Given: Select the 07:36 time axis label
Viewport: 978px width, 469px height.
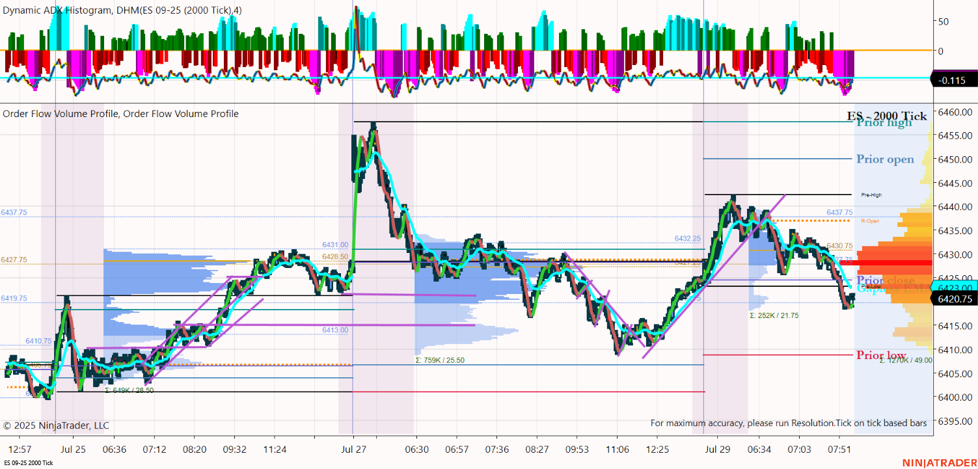Looking at the screenshot, I should [497, 449].
